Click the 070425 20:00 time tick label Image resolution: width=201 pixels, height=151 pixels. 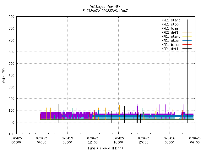tap(144, 140)
